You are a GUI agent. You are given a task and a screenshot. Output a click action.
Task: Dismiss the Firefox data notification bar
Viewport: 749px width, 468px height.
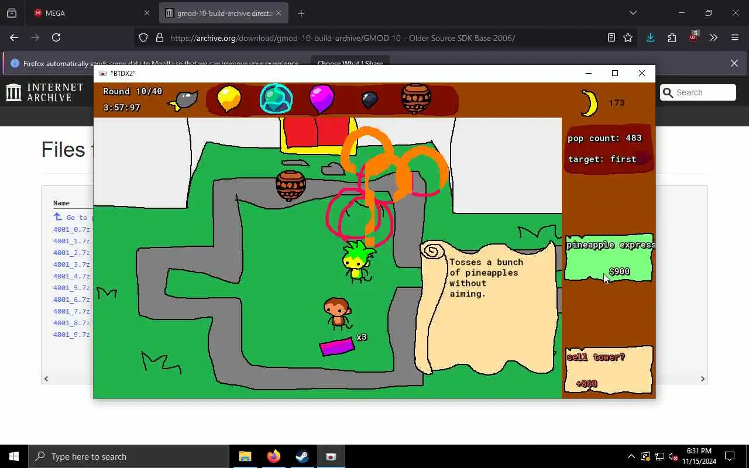(734, 63)
